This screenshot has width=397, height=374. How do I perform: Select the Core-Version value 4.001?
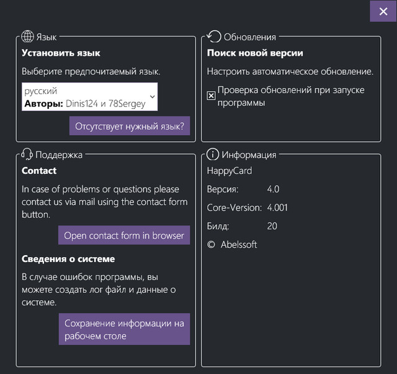click(277, 207)
